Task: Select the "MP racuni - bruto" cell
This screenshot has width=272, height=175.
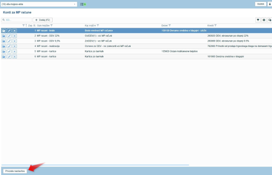Action: [46, 31]
